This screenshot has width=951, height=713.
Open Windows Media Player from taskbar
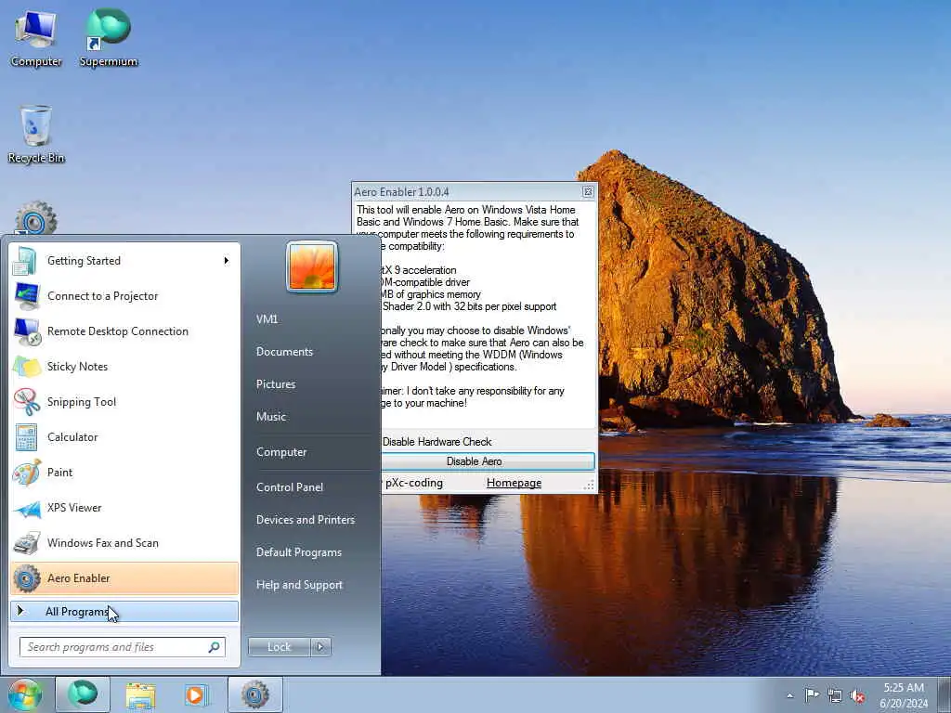click(196, 695)
